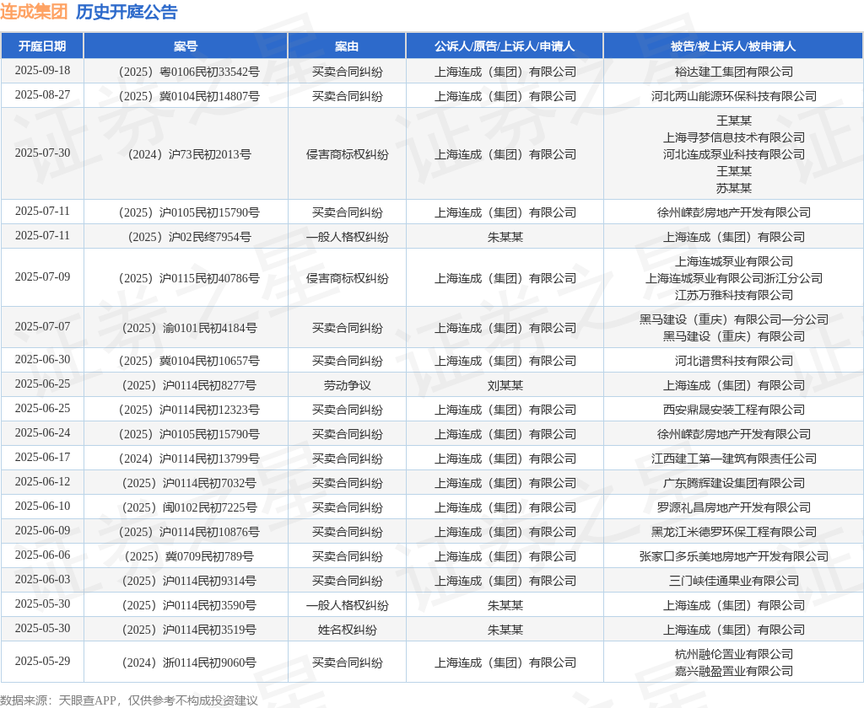Click defendant 裕达建工集团有限公司
Viewport: 864px width, 708px height.
(734, 72)
